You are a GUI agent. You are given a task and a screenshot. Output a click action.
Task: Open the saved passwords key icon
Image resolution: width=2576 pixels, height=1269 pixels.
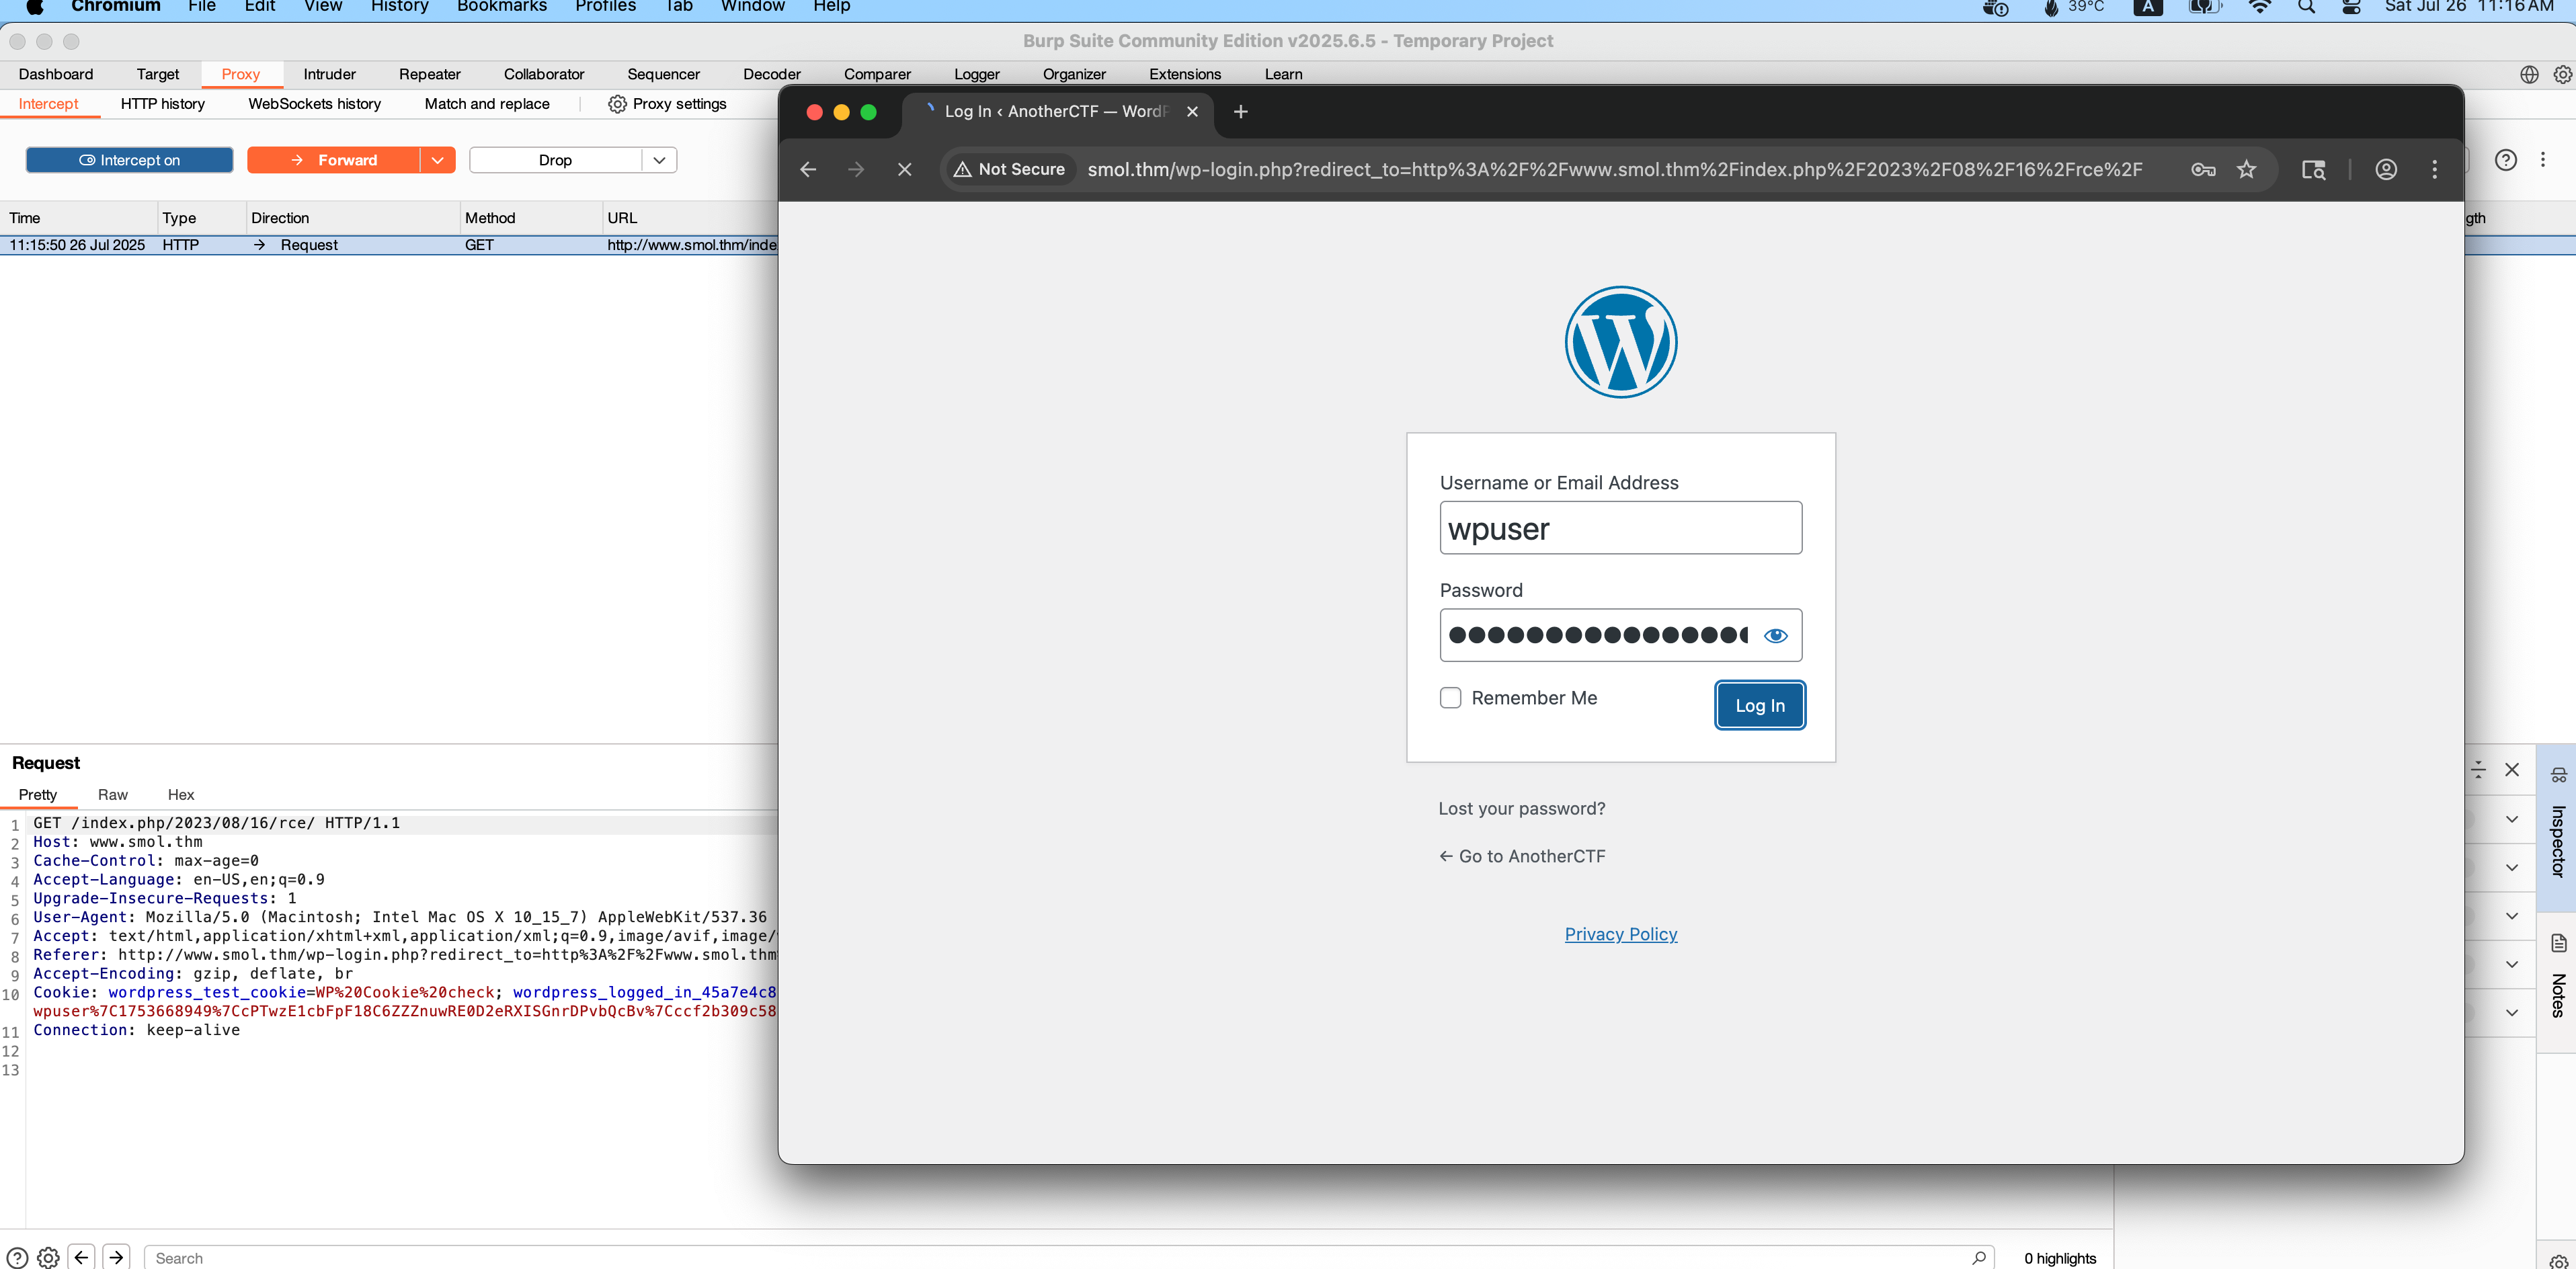coord(2203,169)
